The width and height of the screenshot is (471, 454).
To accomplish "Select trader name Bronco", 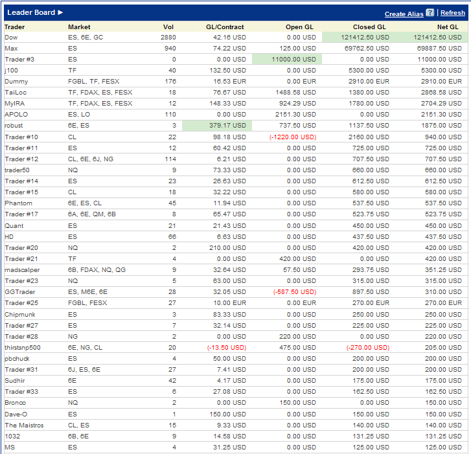I will [16, 403].
